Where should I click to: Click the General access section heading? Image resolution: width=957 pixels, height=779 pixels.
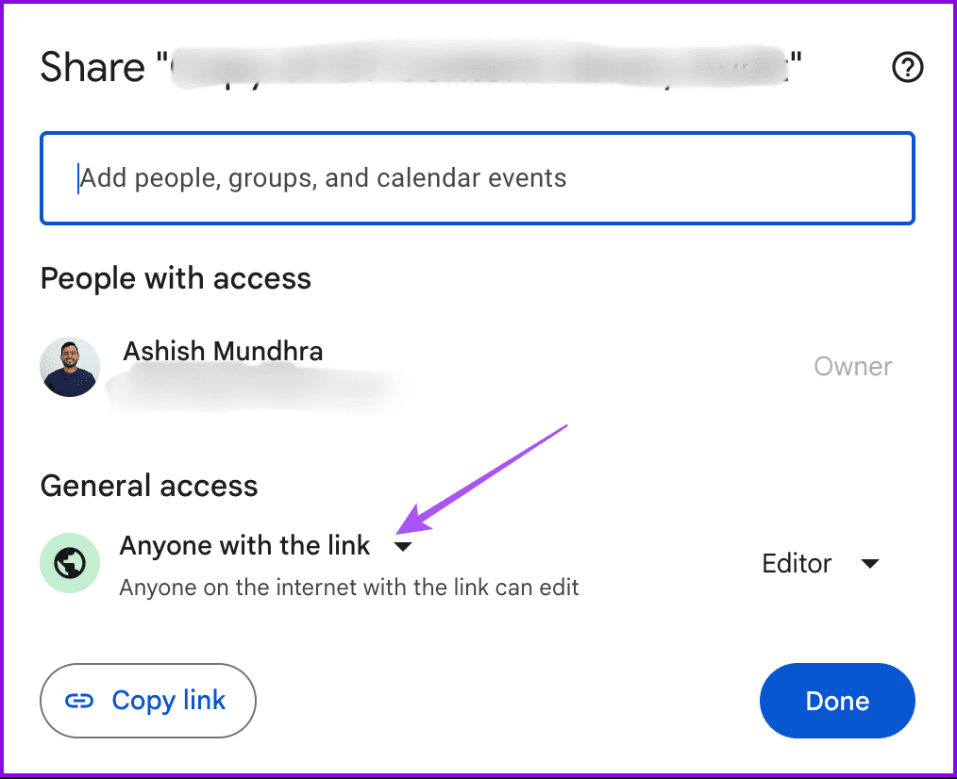[x=148, y=486]
